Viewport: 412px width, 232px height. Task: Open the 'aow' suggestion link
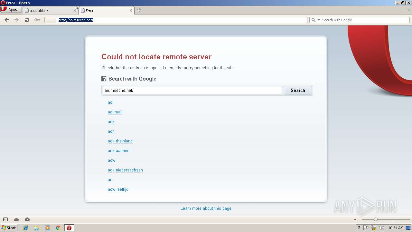(111, 160)
